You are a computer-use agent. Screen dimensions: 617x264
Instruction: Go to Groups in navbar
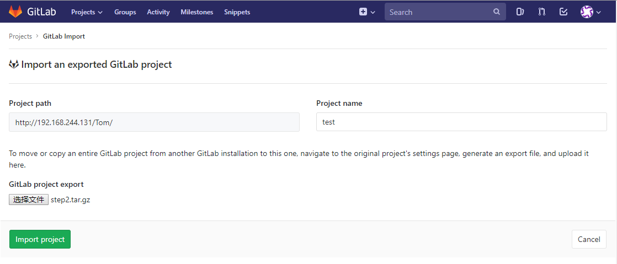click(125, 12)
